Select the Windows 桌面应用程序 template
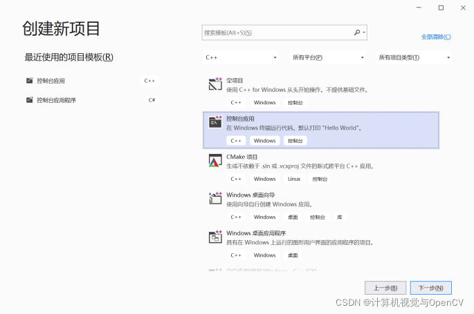The width and height of the screenshot is (474, 314). coord(321,244)
